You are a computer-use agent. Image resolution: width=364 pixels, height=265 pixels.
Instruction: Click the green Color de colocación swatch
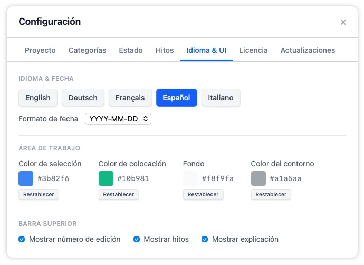pyautogui.click(x=106, y=178)
